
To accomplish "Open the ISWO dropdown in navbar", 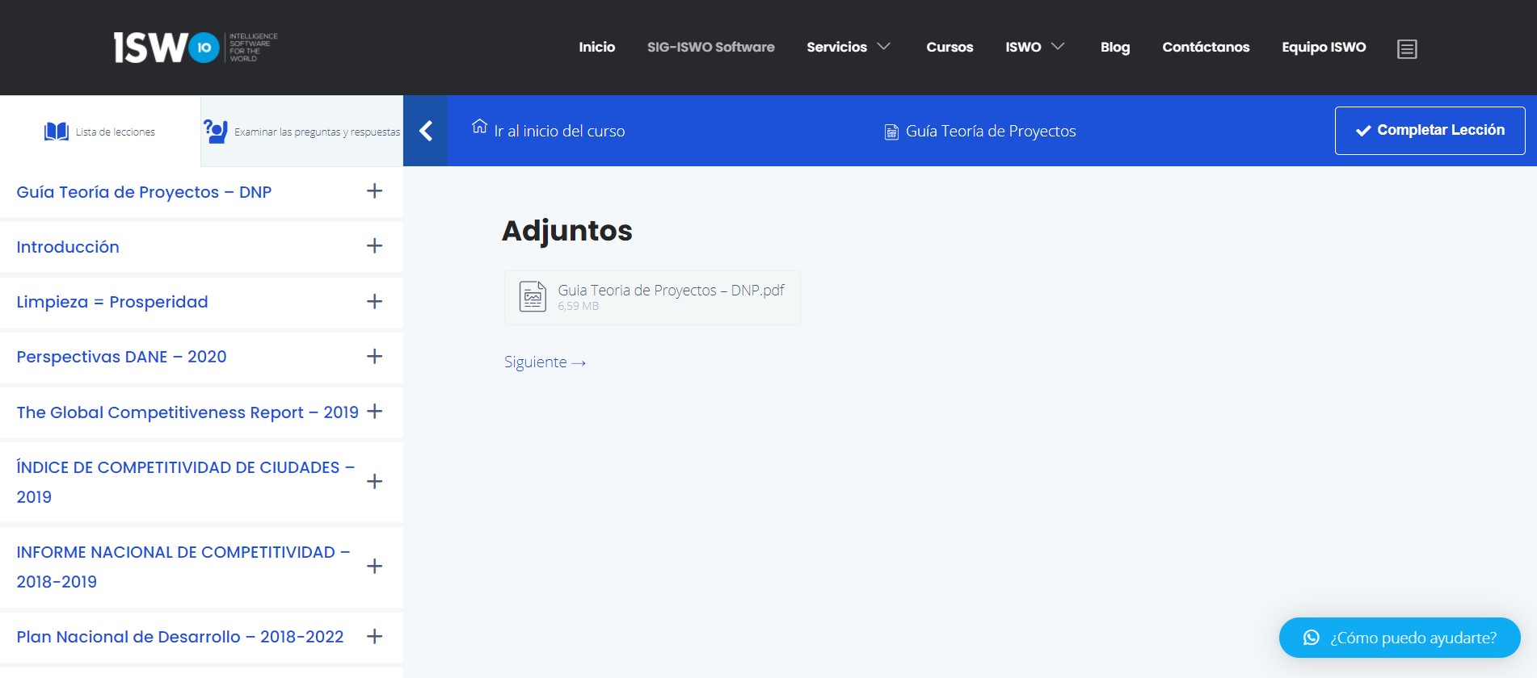I will click(1034, 47).
